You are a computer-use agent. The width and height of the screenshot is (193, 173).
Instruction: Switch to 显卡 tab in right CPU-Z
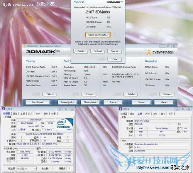tap(163, 114)
